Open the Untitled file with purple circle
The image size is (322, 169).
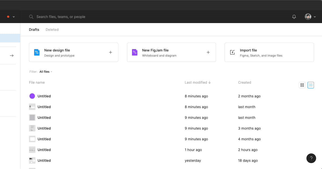point(44,96)
